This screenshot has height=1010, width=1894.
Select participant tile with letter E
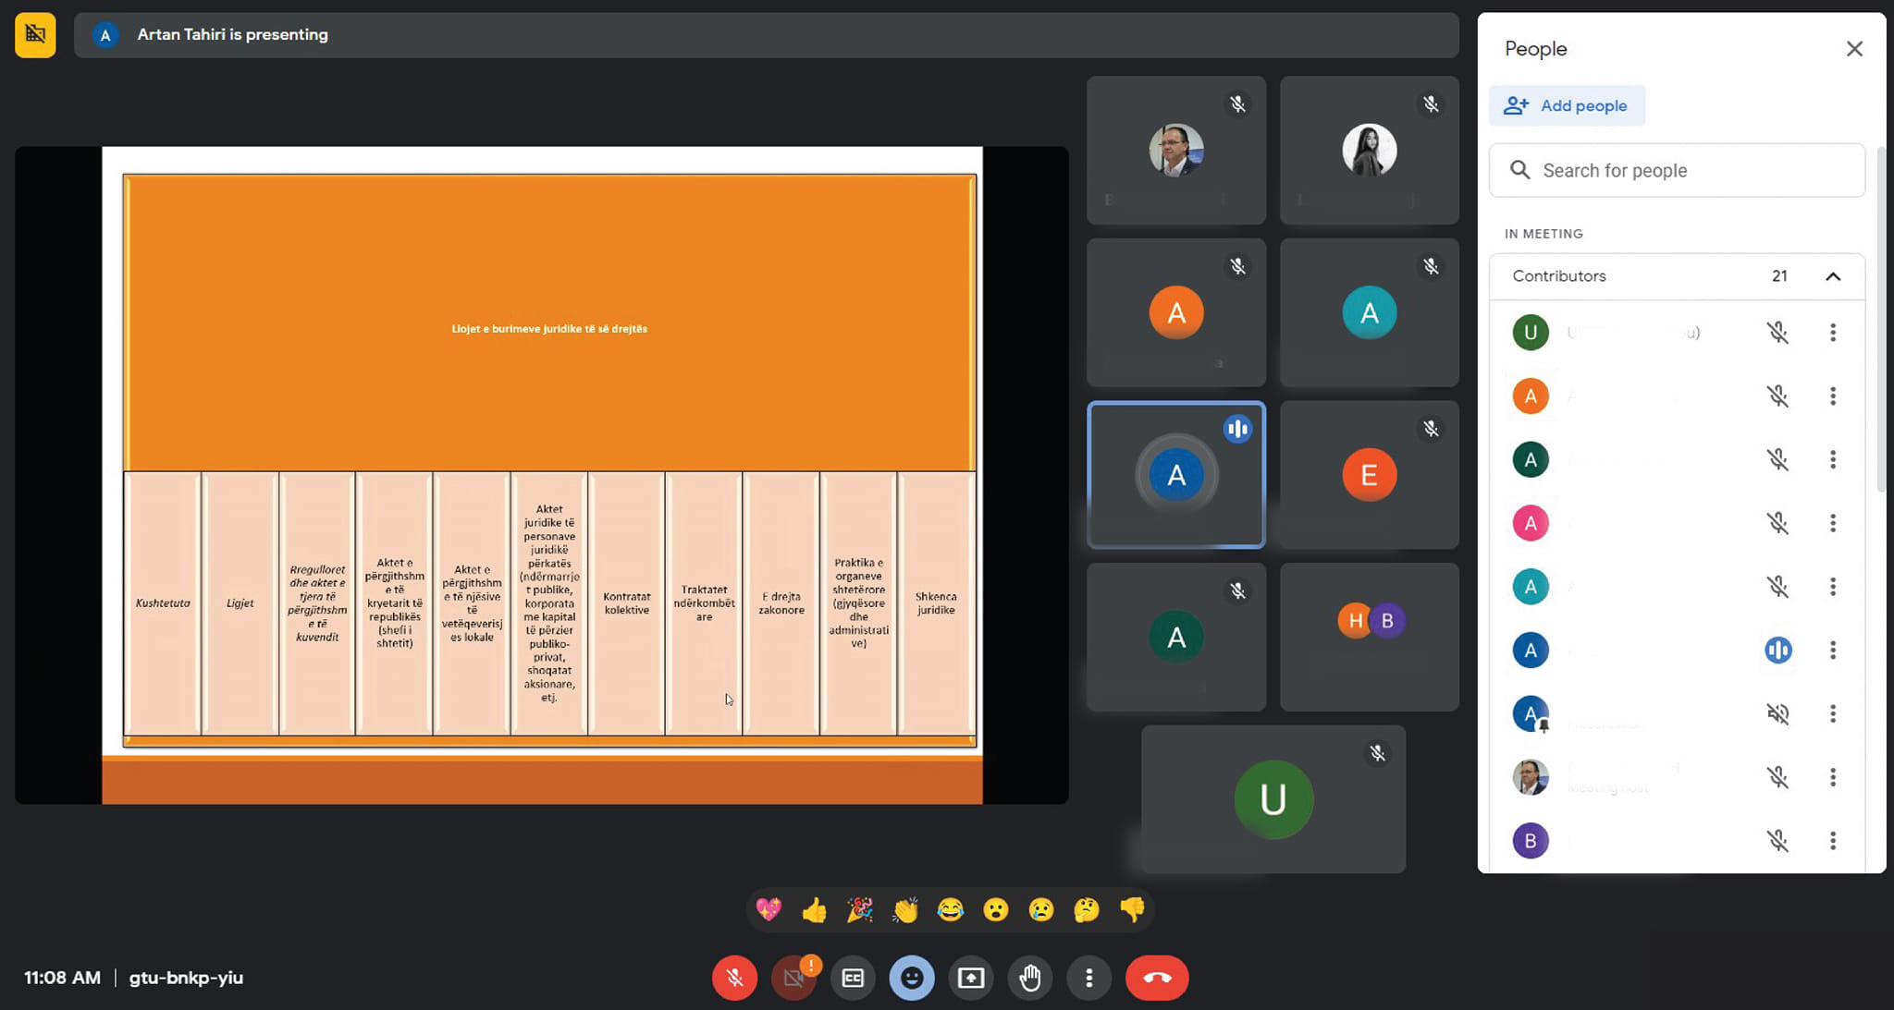click(1369, 475)
